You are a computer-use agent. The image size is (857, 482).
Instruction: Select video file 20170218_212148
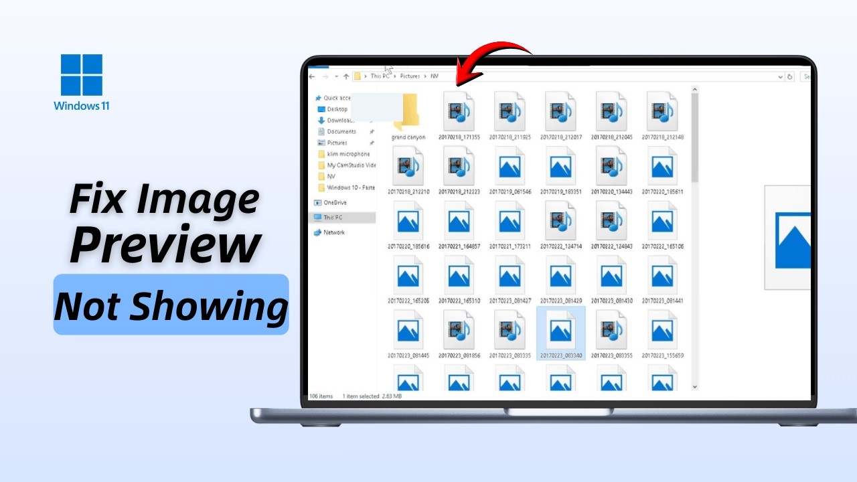pos(662,115)
